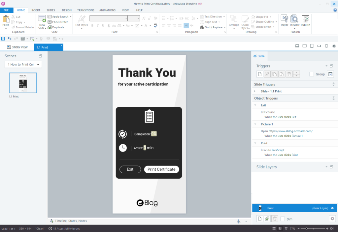Open the eblog.nrzmalik.com URL link

pos(290,131)
